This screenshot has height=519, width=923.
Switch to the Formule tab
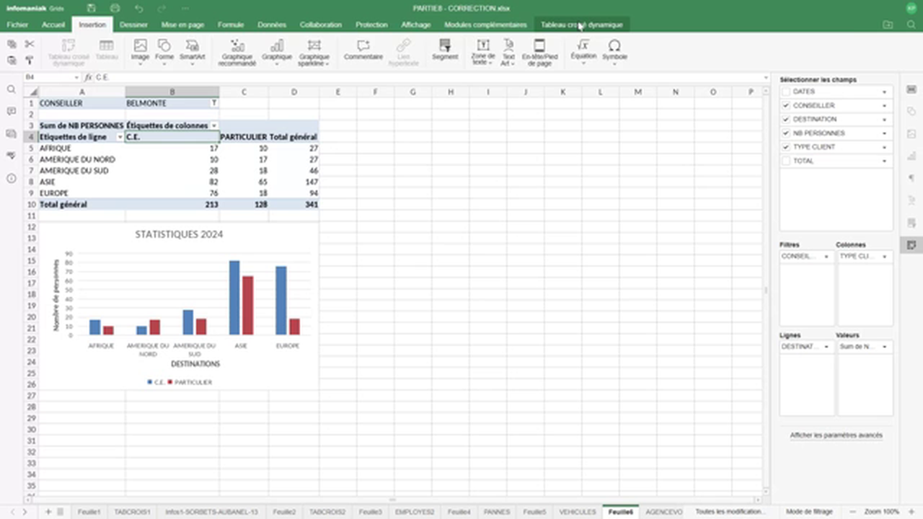pyautogui.click(x=231, y=25)
